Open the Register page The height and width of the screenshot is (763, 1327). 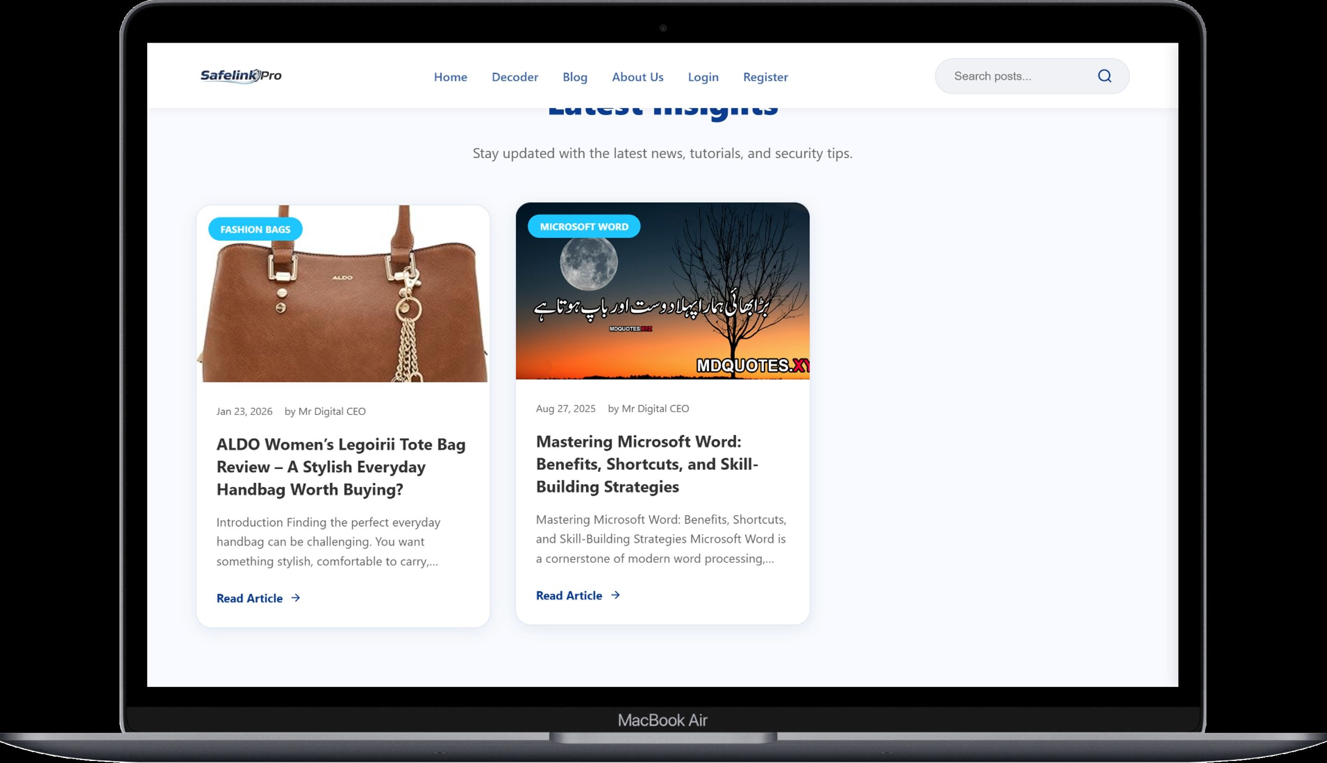(765, 77)
